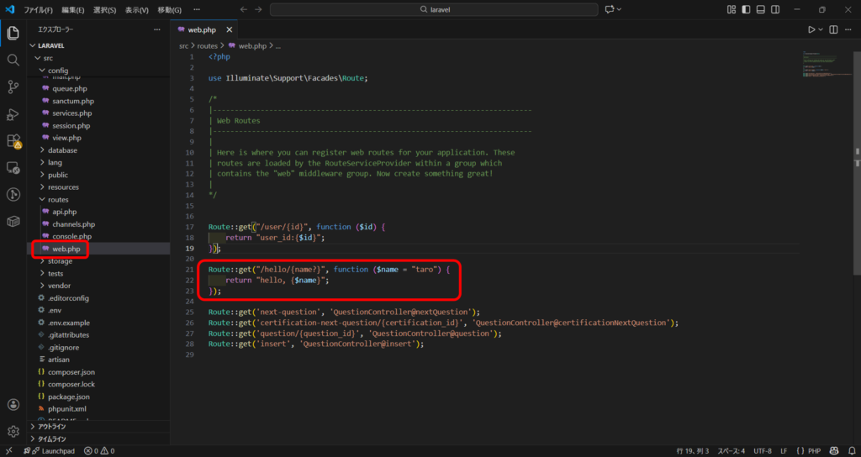Click the Accounts icon in activity bar
Image resolution: width=861 pixels, height=457 pixels.
coord(13,404)
